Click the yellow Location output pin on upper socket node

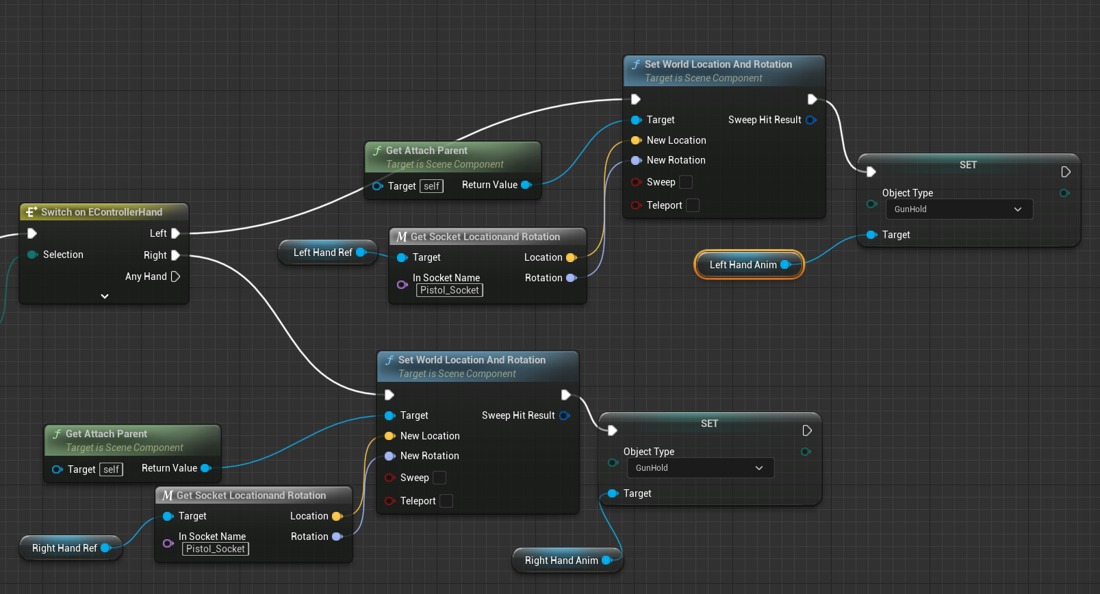(572, 257)
